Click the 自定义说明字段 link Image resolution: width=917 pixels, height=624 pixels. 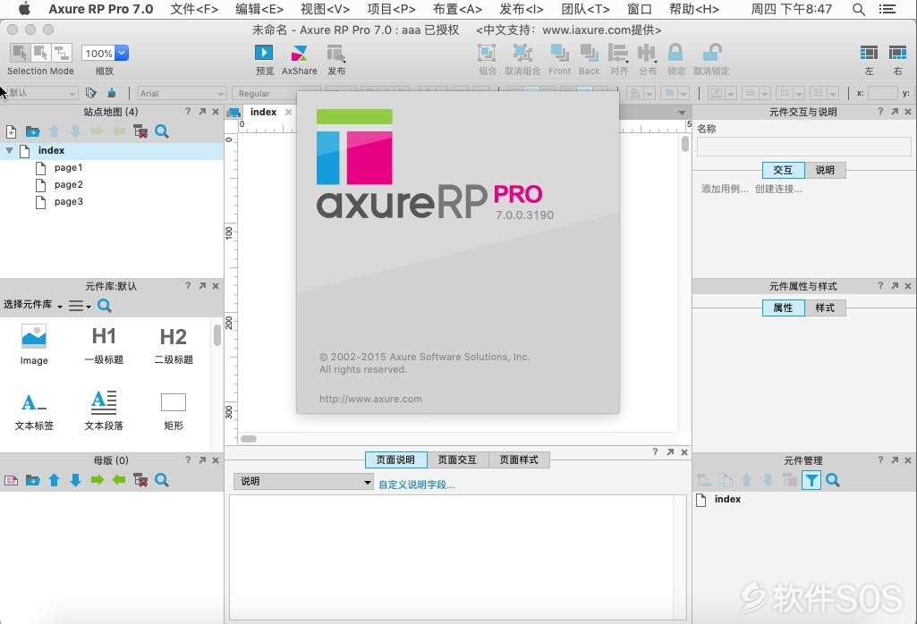coord(416,485)
